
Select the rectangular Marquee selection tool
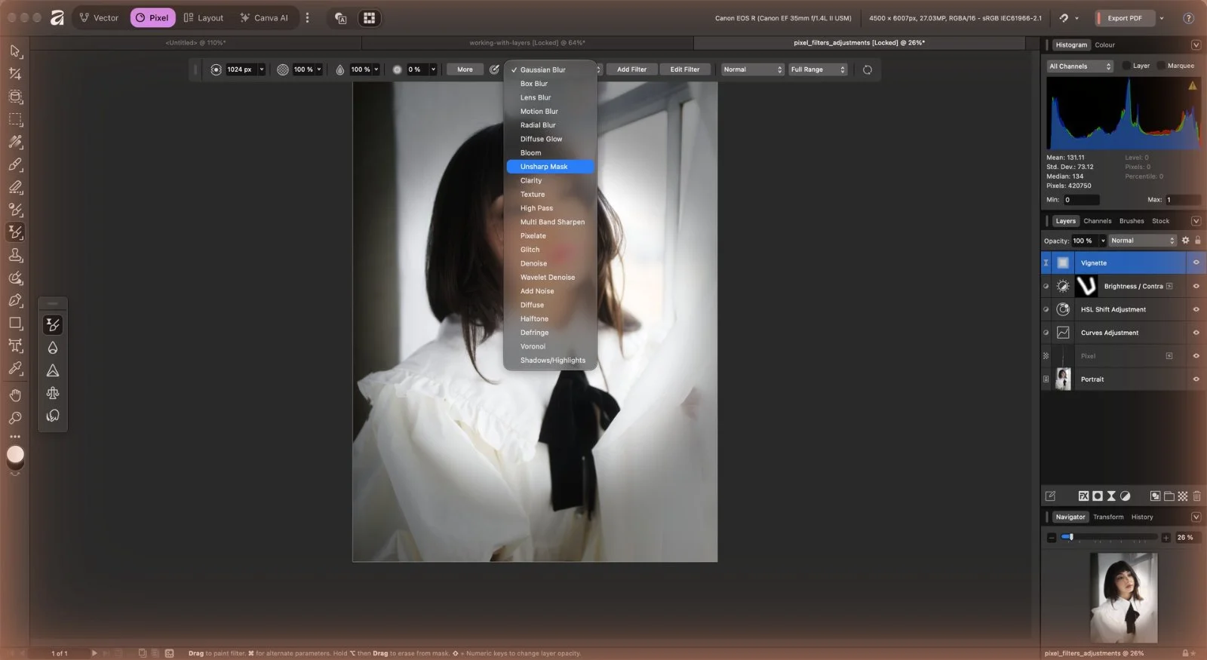15,119
